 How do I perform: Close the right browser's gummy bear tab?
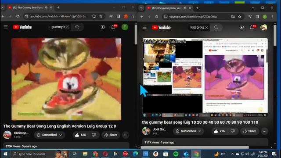pyautogui.click(x=190, y=8)
